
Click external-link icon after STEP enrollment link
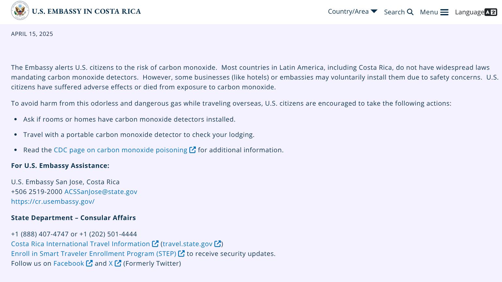[x=181, y=254]
